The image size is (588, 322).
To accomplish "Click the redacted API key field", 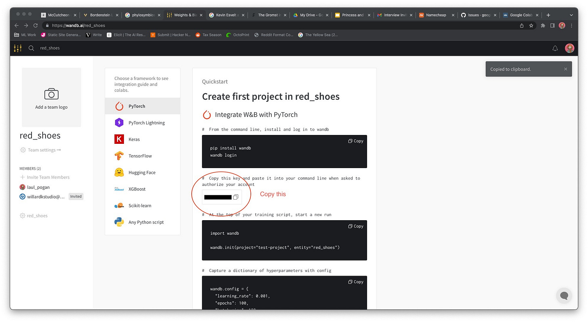I will pyautogui.click(x=218, y=197).
